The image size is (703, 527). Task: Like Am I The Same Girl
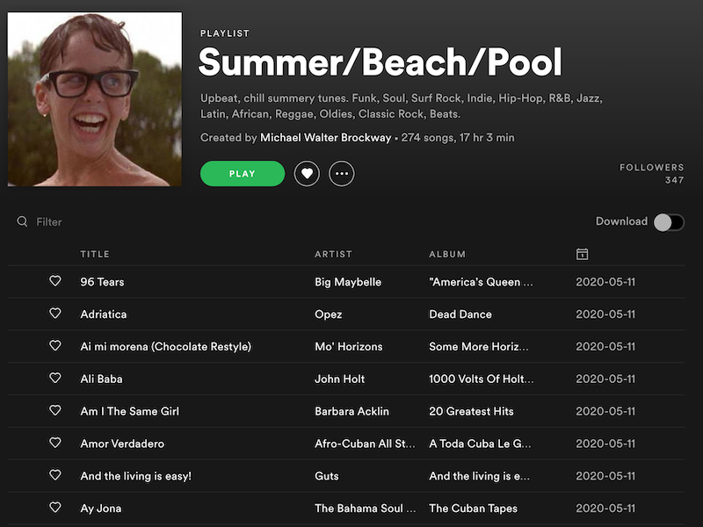pyautogui.click(x=55, y=410)
